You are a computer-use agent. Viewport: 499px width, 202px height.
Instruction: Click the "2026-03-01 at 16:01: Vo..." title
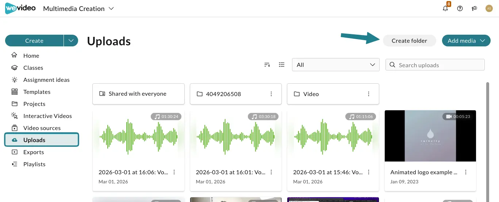point(231,172)
